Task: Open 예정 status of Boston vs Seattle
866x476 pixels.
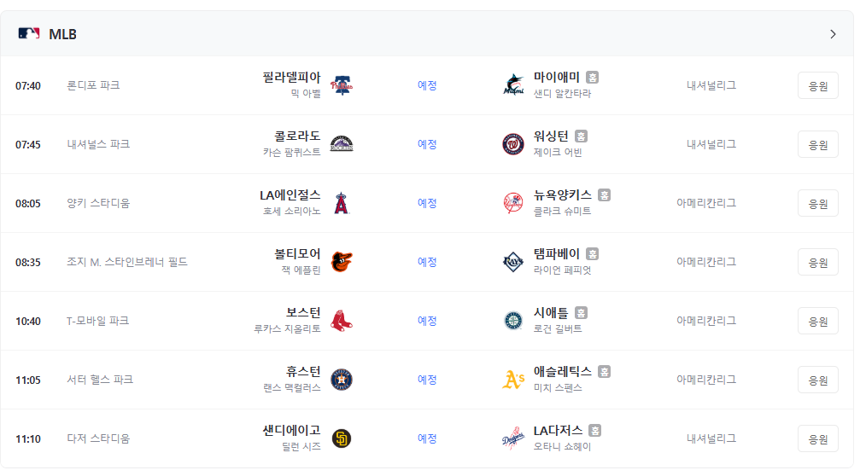Action: click(427, 321)
